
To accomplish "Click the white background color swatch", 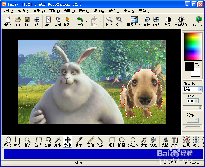I will pos(197,73).
